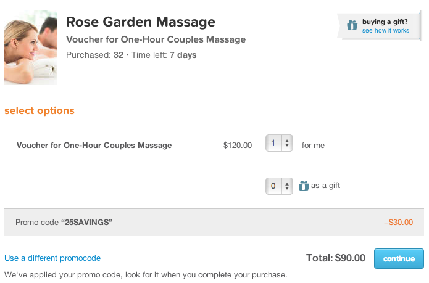Click the gift icon beside "as a gift"
This screenshot has height=283, width=429.
point(304,186)
